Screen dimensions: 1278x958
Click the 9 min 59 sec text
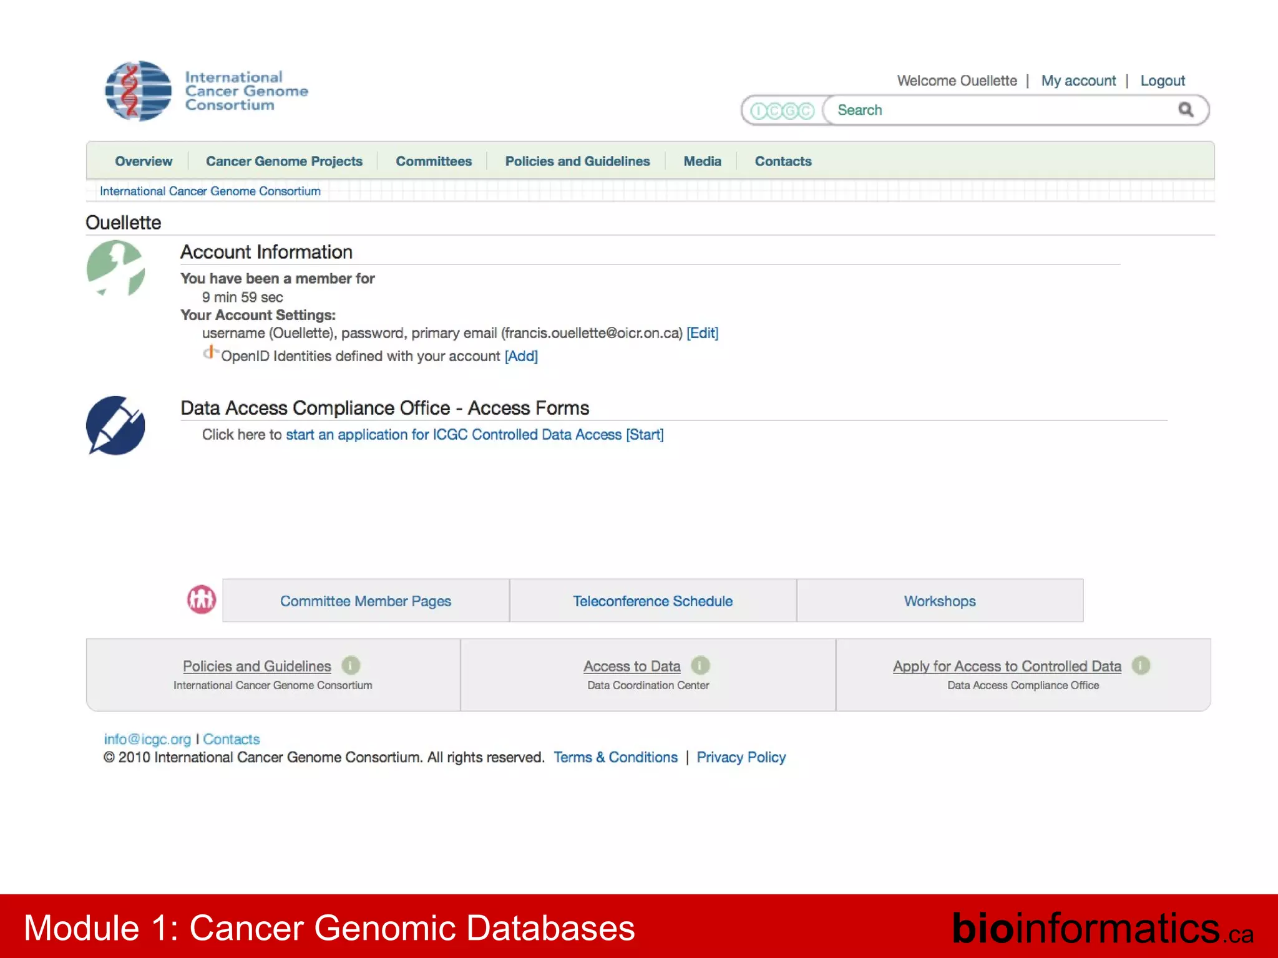243,298
